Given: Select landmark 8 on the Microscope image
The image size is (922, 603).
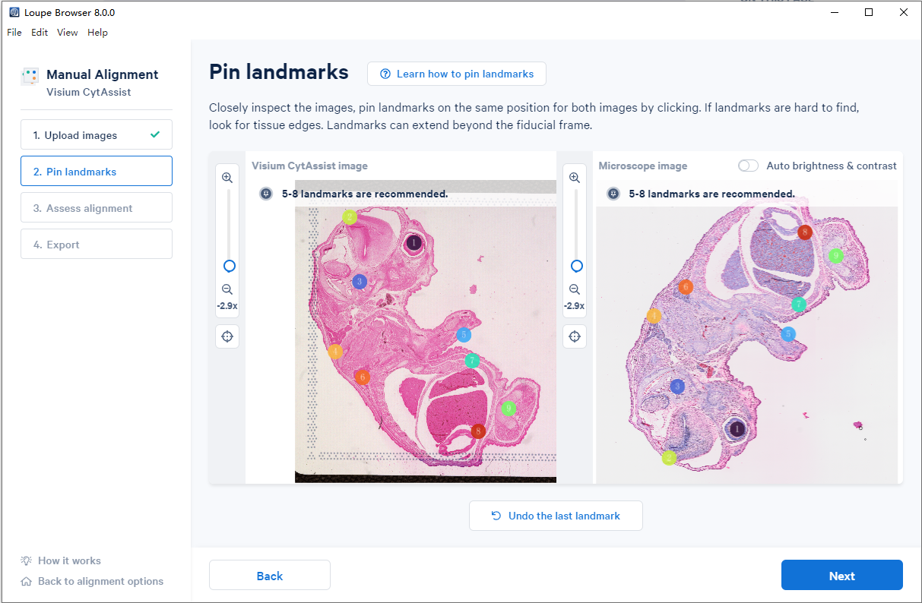Looking at the screenshot, I should click(805, 232).
